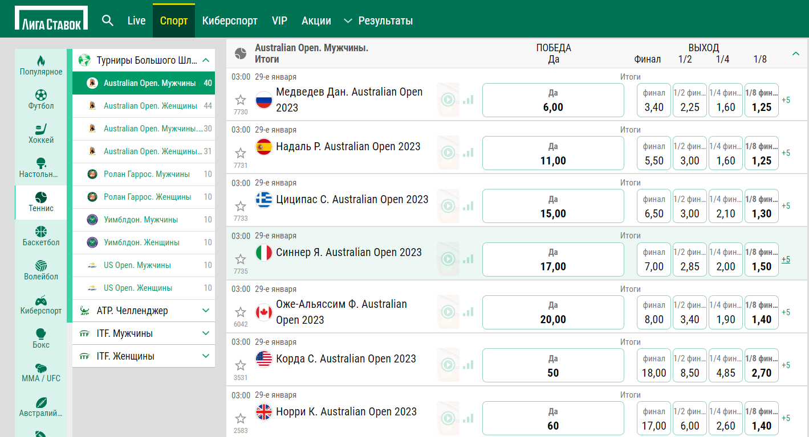Image resolution: width=809 pixels, height=437 pixels.
Task: Click the statistics bars icon in Надаль row
Action: pyautogui.click(x=468, y=152)
